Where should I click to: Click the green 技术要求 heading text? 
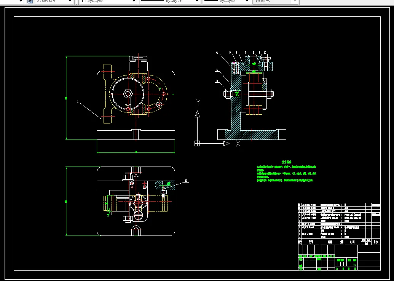[x=286, y=162]
